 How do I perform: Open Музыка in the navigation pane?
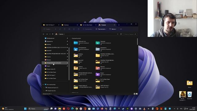click(x=49, y=60)
